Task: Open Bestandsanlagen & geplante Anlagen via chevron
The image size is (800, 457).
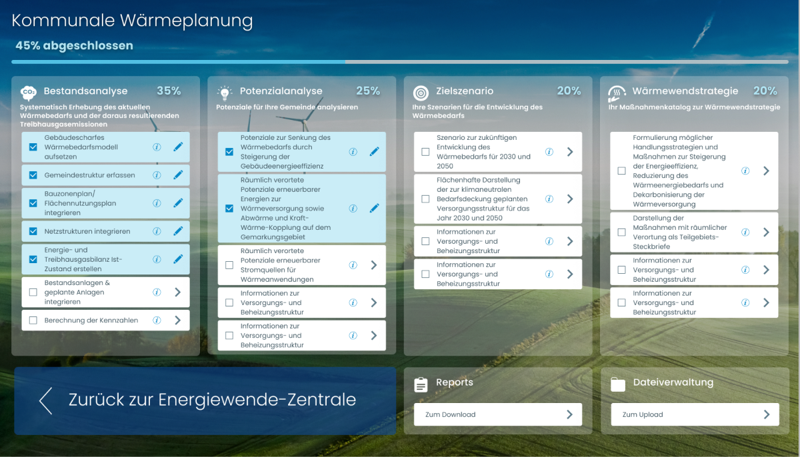Action: click(x=177, y=292)
